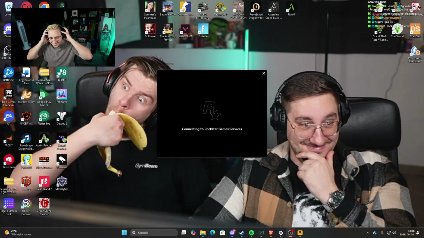
Task: Launch Ubisoft Connect from the desktop
Action: [26, 207]
